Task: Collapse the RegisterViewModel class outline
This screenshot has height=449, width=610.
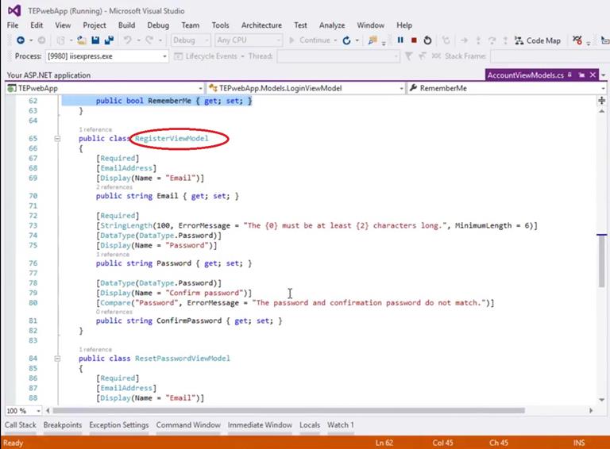Action: point(57,139)
